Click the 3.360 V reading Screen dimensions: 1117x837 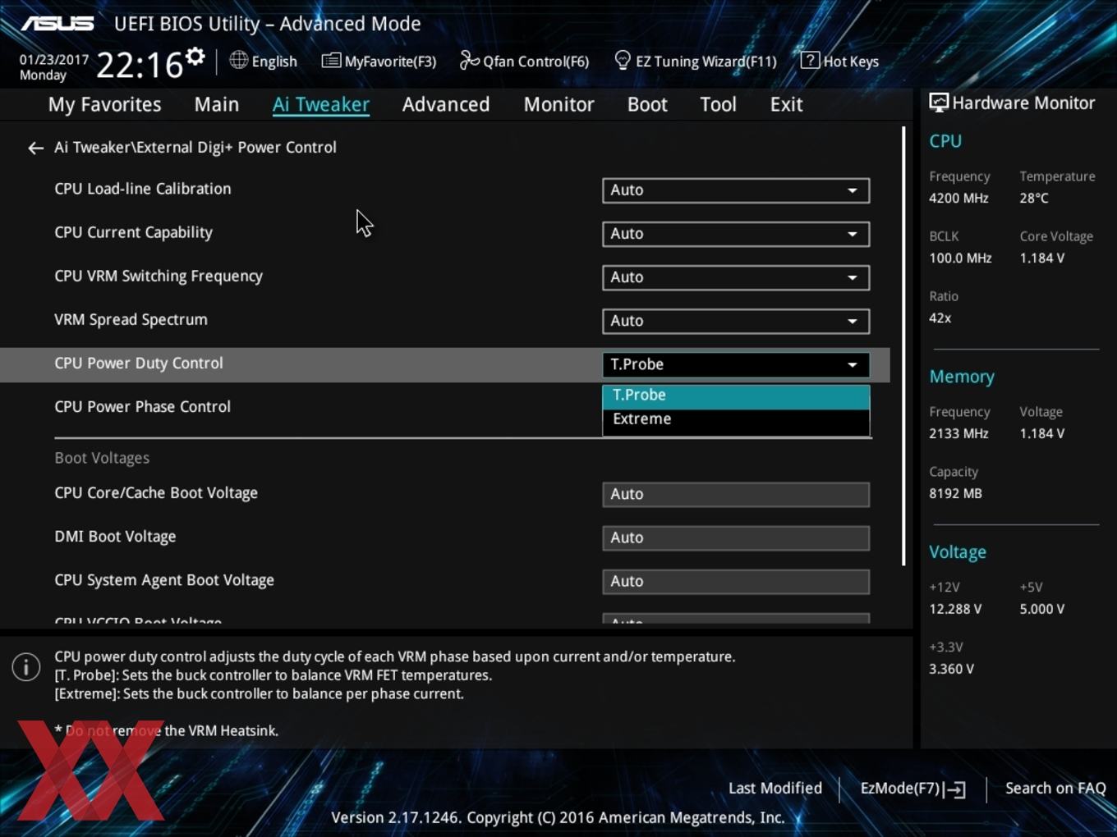coord(951,669)
